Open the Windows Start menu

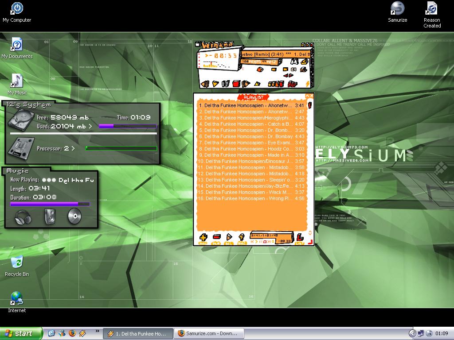(x=21, y=333)
